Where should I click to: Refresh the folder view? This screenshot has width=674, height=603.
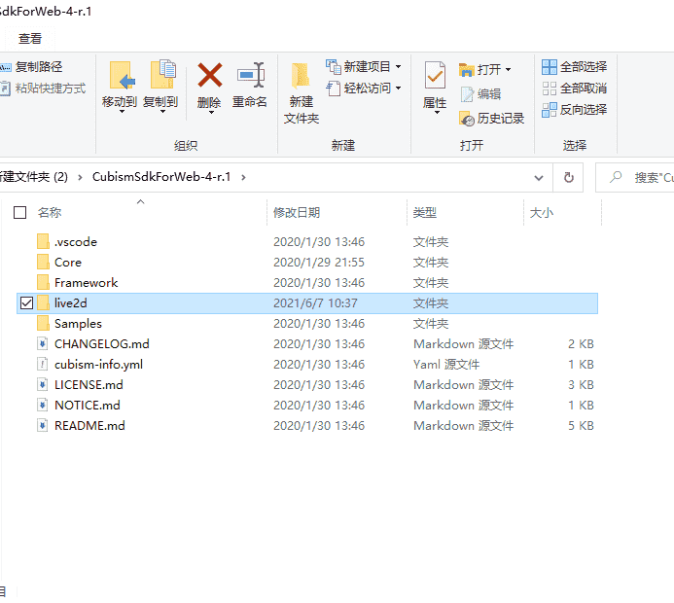(568, 177)
